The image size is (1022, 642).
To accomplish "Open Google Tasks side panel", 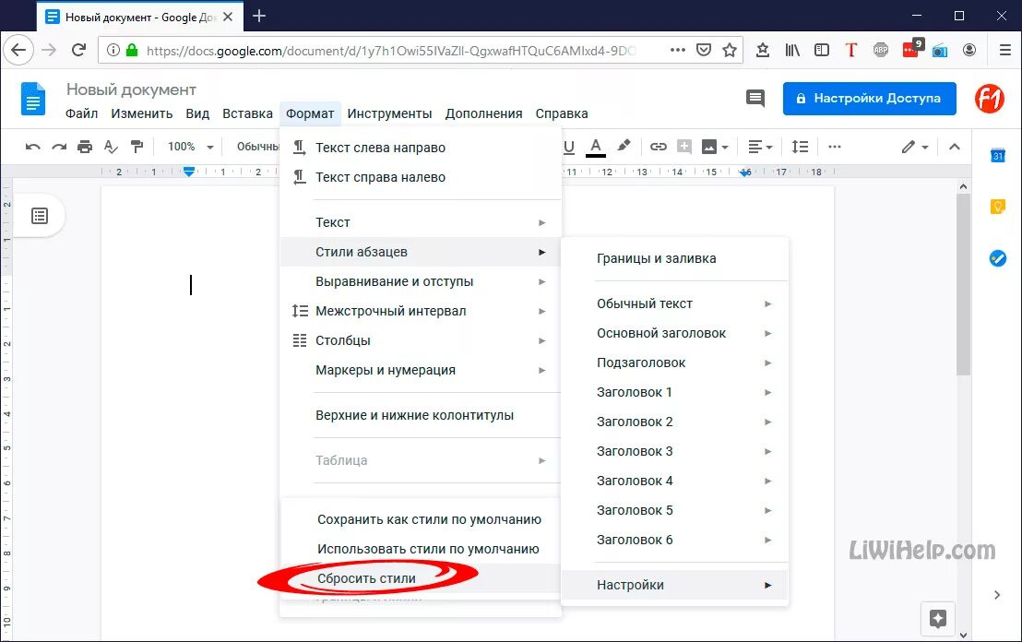I will click(x=998, y=258).
